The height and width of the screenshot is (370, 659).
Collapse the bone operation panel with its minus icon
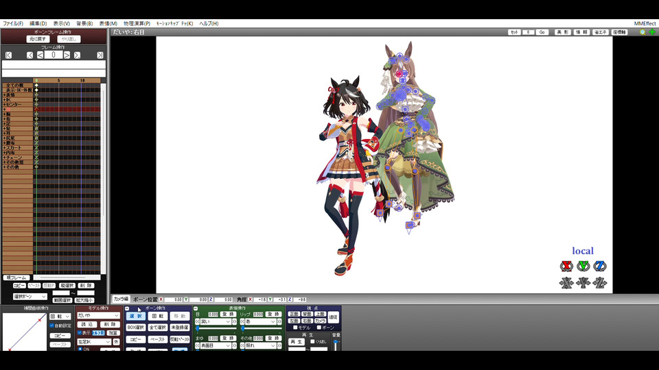(x=127, y=308)
